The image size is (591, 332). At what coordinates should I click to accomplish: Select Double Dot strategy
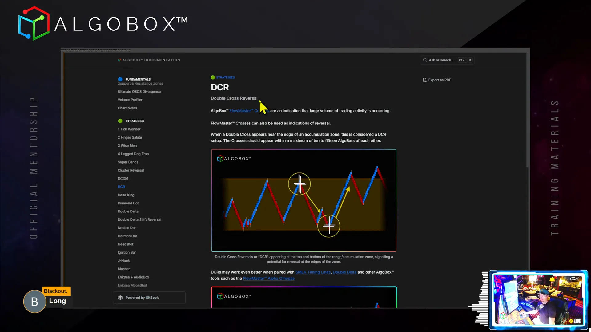[127, 228]
